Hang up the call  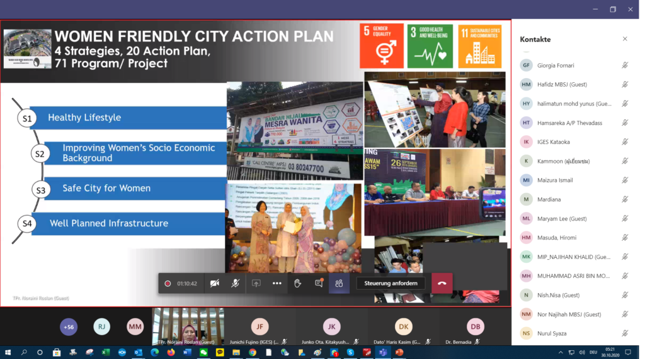pos(442,284)
